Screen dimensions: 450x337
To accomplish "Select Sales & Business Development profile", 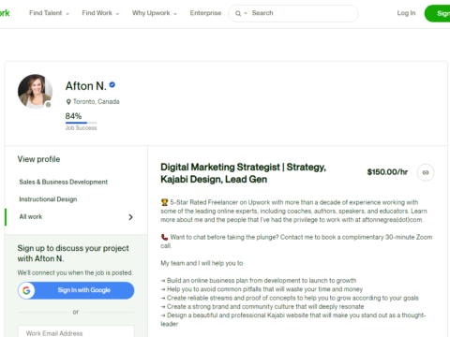I will (x=64, y=182).
